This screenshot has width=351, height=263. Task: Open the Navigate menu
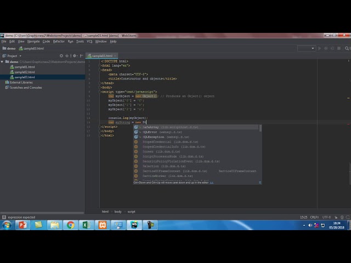(33, 42)
